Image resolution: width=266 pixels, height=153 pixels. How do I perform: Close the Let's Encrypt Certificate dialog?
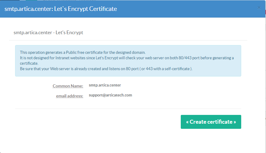point(259,8)
